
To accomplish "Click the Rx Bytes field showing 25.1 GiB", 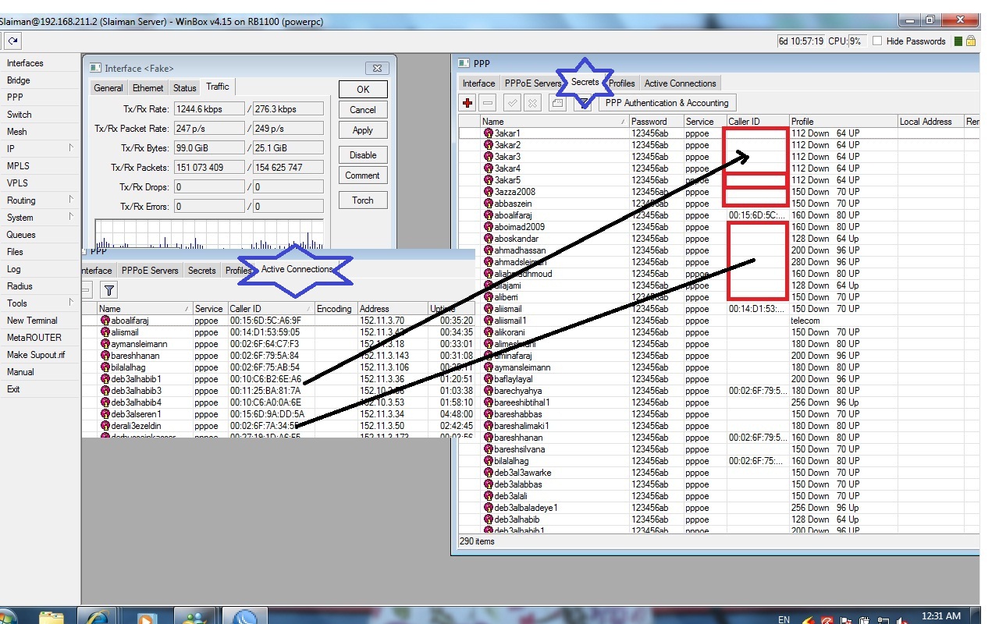I will click(x=288, y=148).
